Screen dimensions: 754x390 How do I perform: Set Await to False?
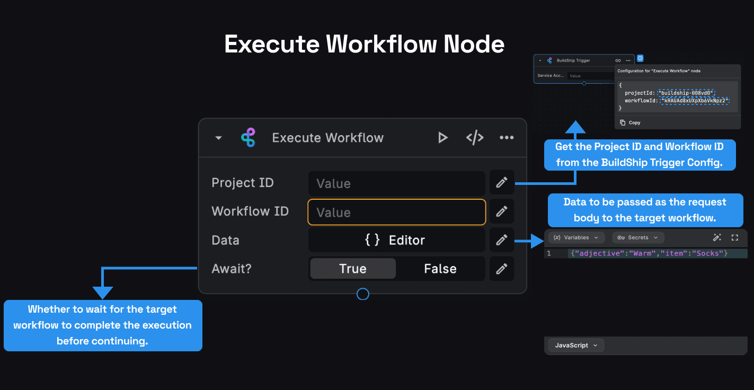coord(440,269)
